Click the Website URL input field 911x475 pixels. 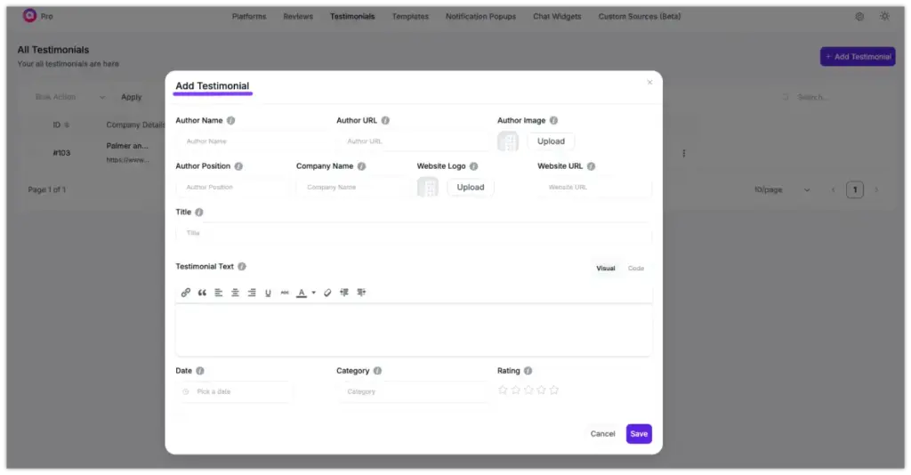[595, 187]
